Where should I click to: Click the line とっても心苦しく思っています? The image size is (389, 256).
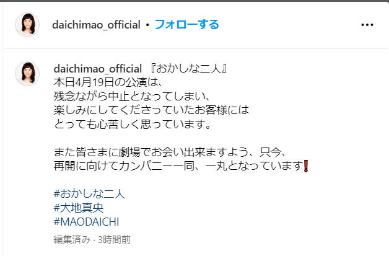pyautogui.click(x=132, y=124)
